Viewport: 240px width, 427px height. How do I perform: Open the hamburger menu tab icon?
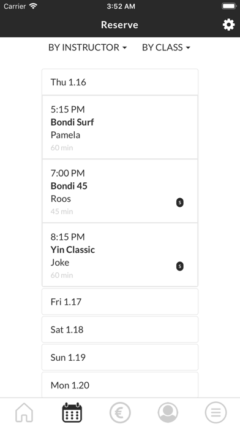point(216,412)
